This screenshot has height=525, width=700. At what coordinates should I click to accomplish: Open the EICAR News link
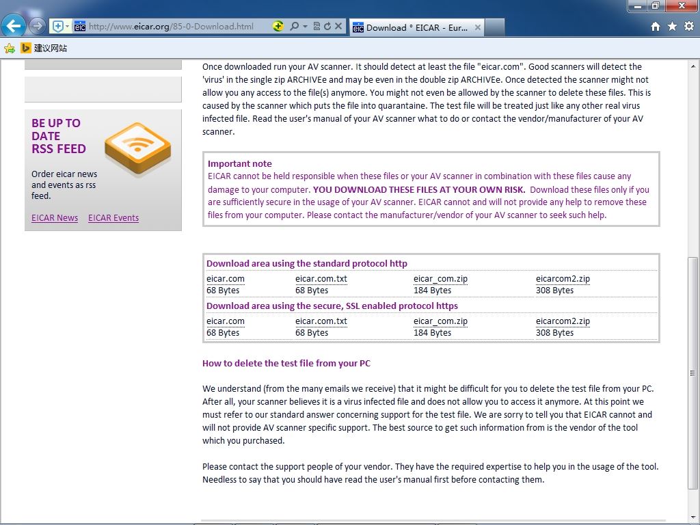[x=55, y=218]
